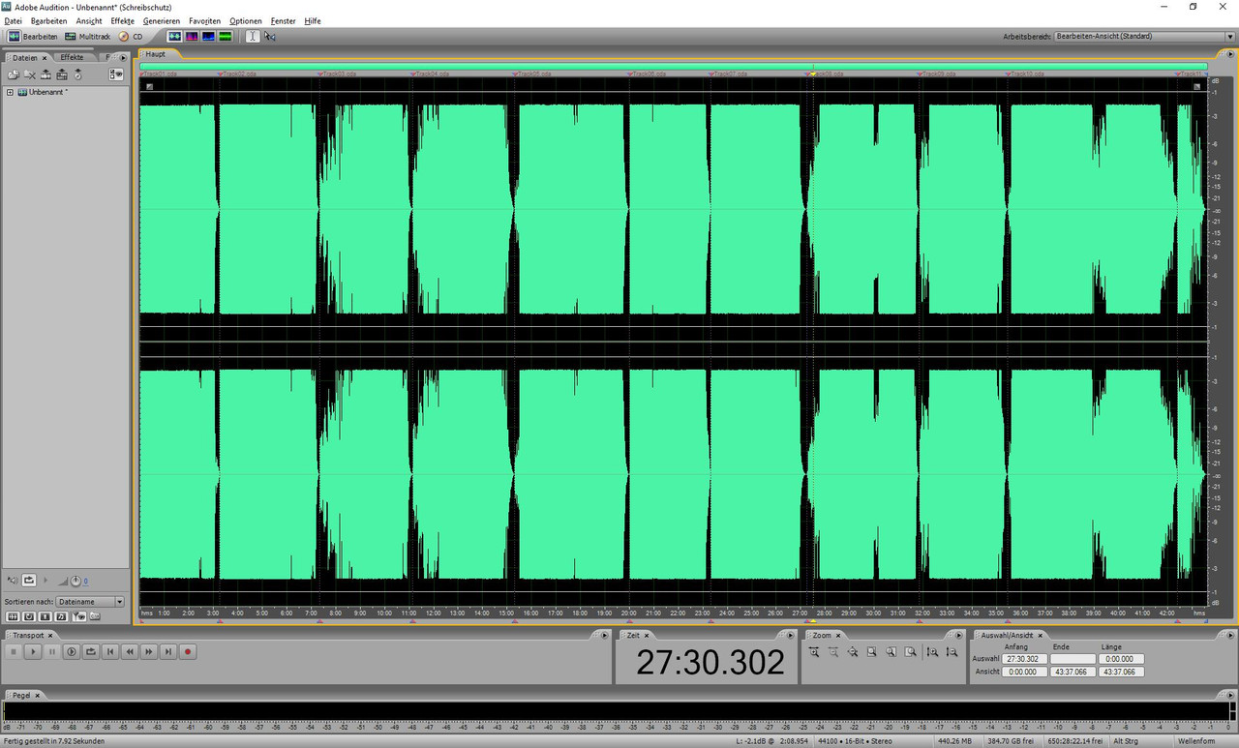Open the Effekte menu in menu bar

(x=123, y=20)
